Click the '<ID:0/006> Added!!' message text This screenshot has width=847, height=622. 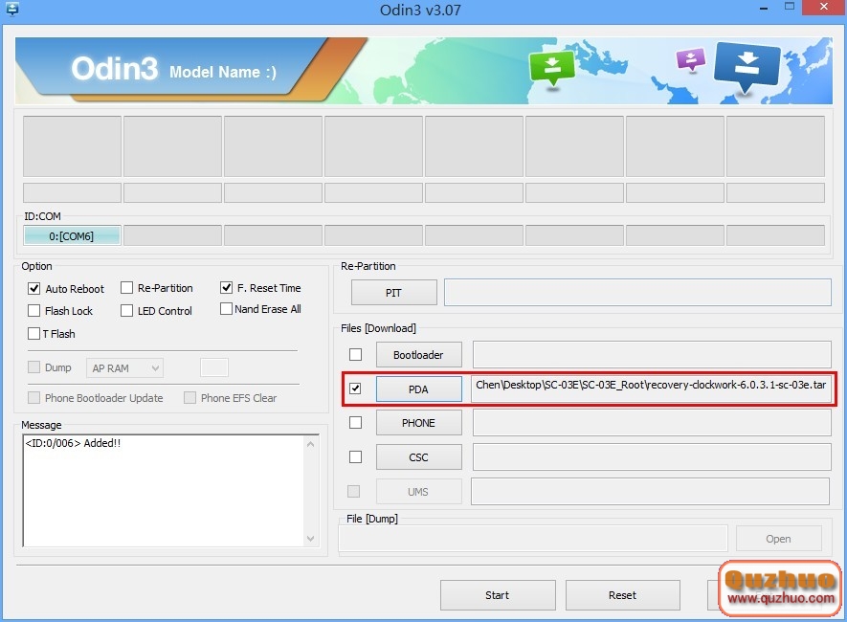(73, 443)
